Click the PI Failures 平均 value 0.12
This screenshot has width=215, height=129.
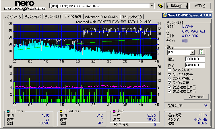[100, 115]
